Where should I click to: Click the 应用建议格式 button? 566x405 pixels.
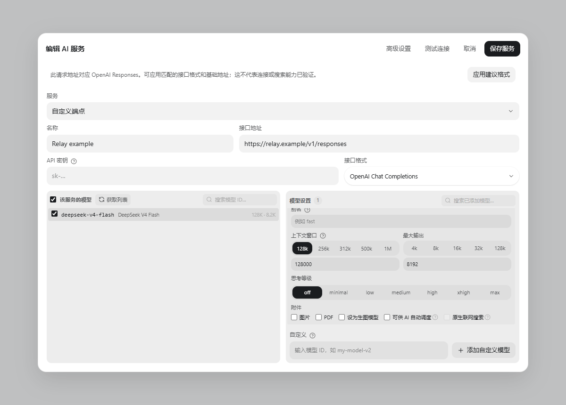[x=491, y=74]
